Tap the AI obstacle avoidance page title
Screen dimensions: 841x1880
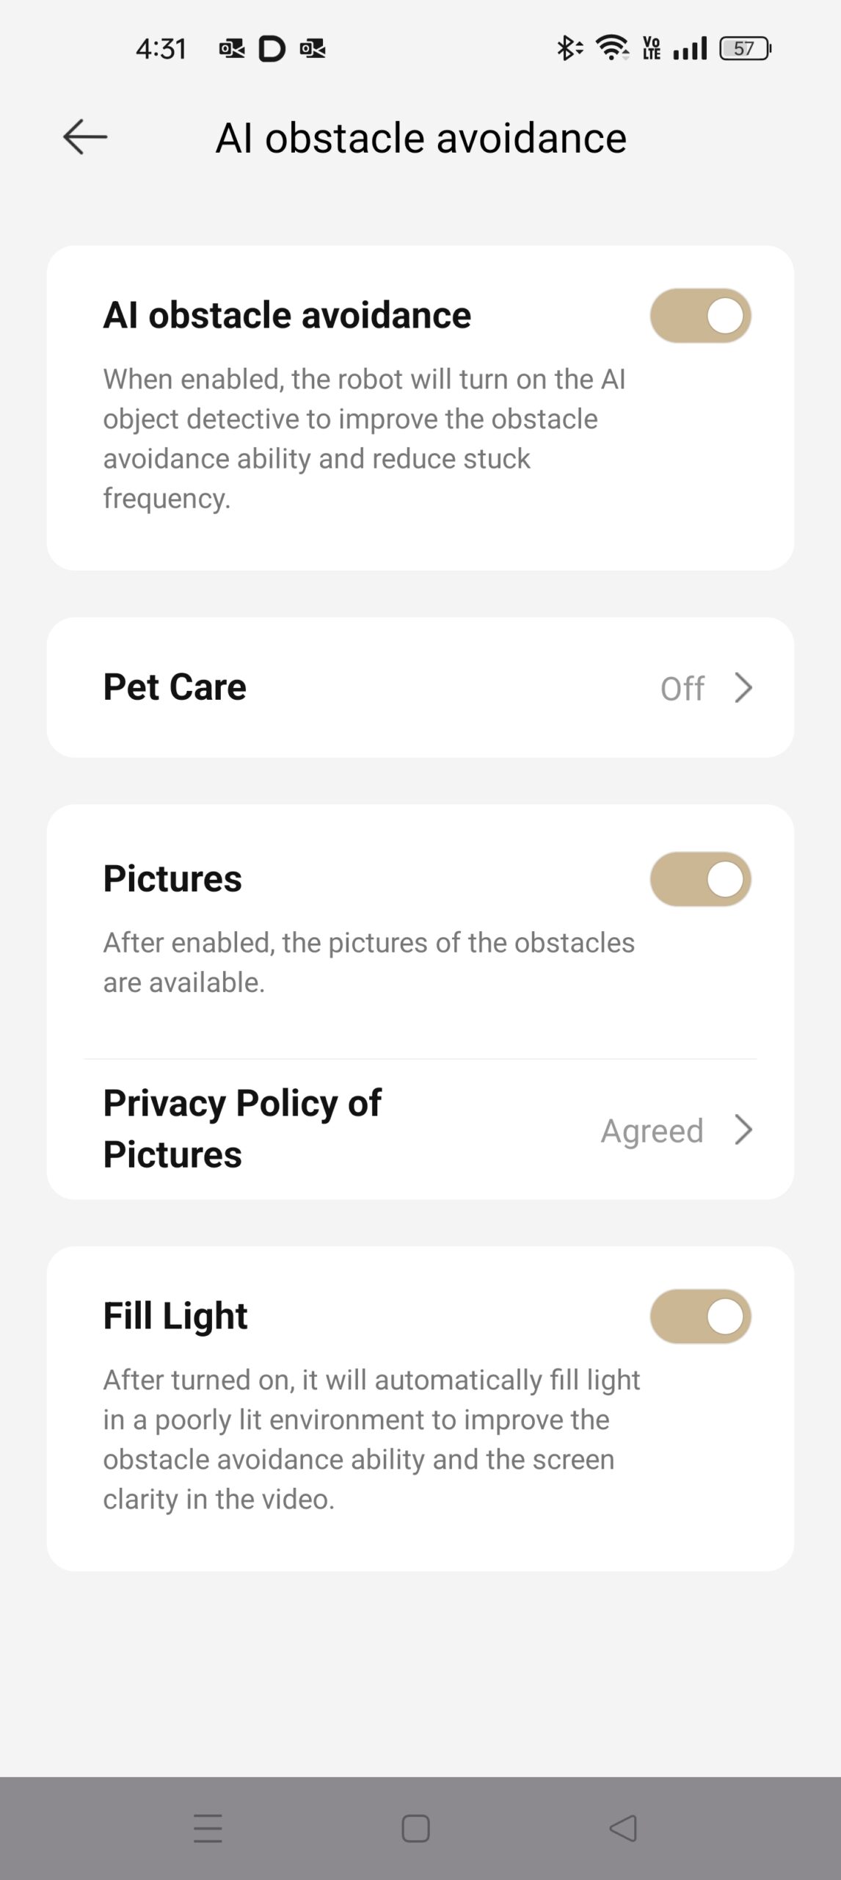click(420, 138)
